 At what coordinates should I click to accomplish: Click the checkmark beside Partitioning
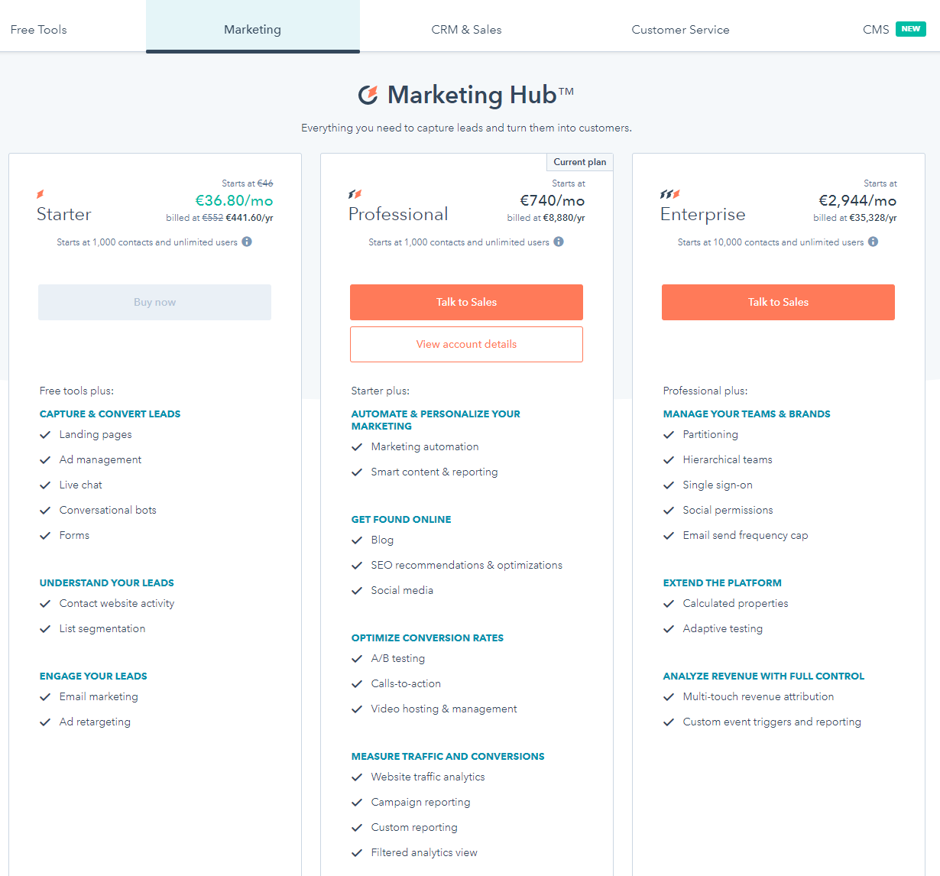tap(669, 434)
